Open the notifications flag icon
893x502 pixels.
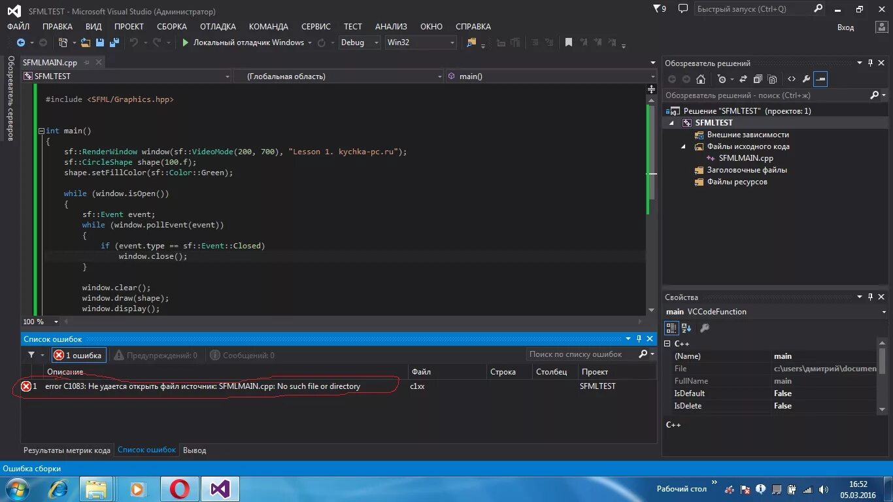coord(660,8)
